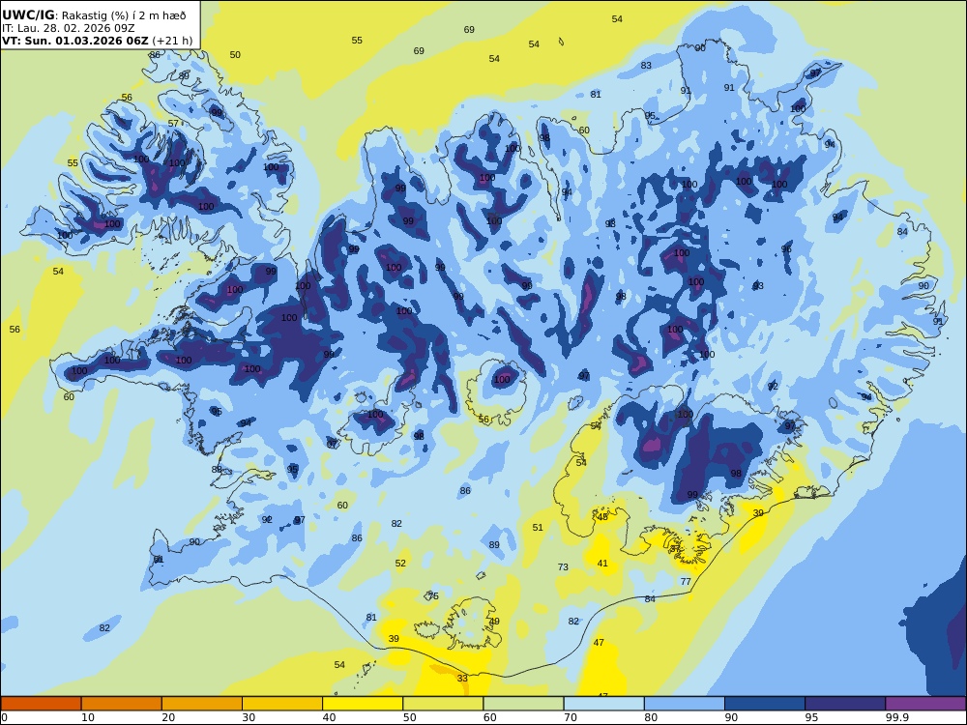967x725 pixels.
Task: Click the '20' legend scale label
Action: pos(168,717)
